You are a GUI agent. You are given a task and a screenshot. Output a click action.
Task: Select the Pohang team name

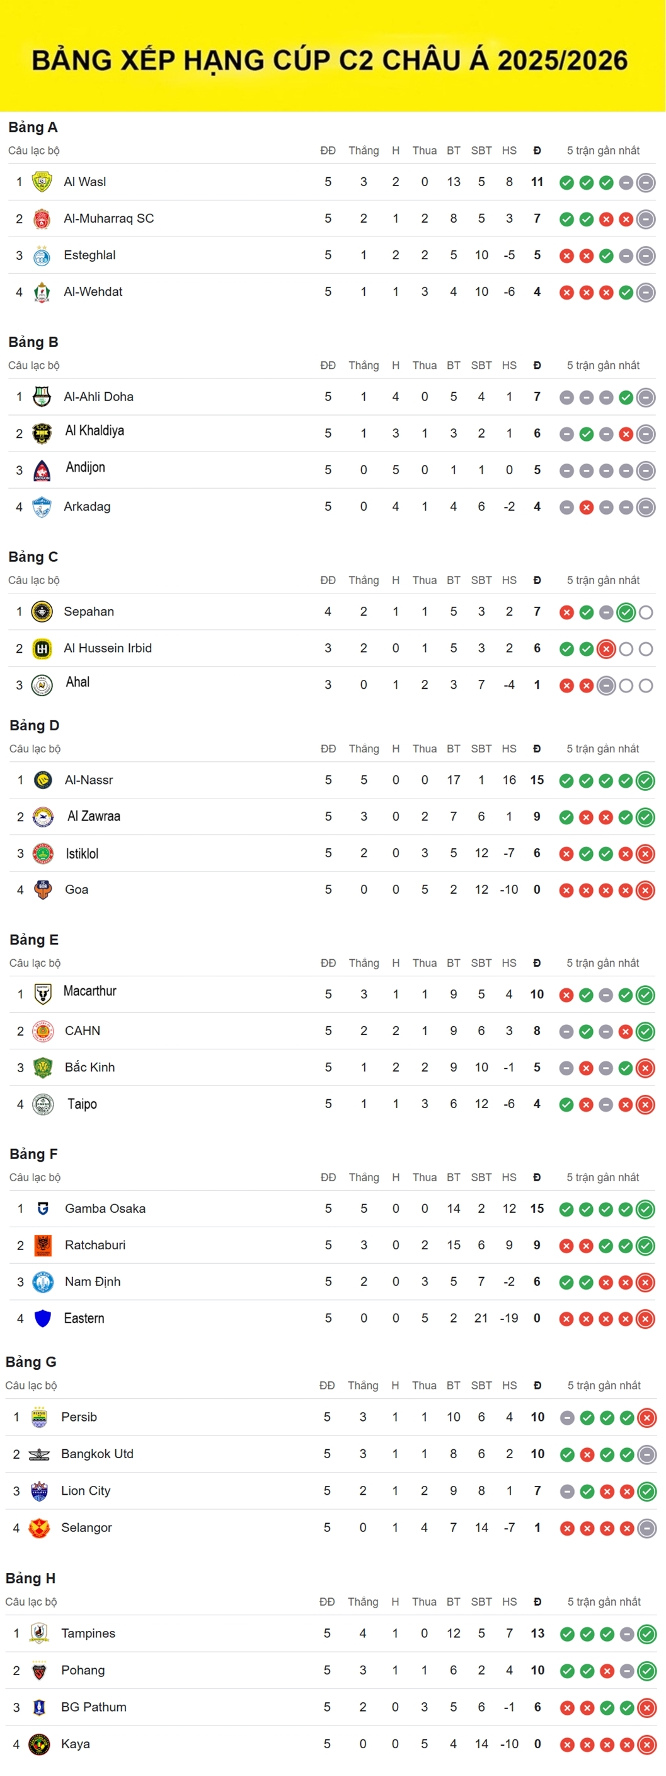[x=83, y=1670]
